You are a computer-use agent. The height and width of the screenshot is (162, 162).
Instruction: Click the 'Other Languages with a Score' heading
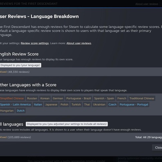pos(28,85)
